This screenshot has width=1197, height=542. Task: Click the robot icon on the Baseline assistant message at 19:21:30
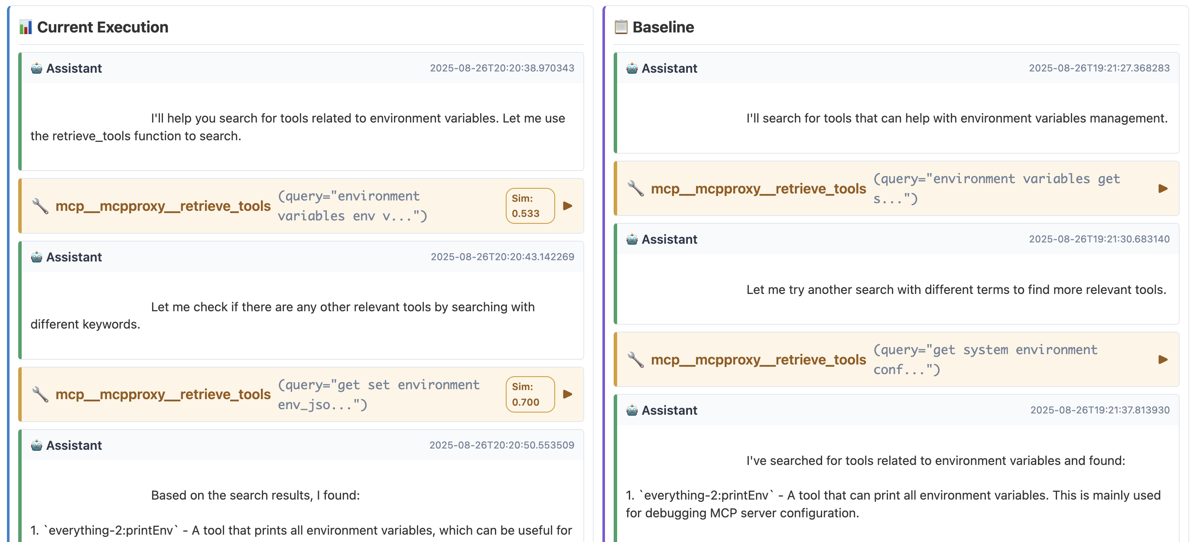(631, 239)
